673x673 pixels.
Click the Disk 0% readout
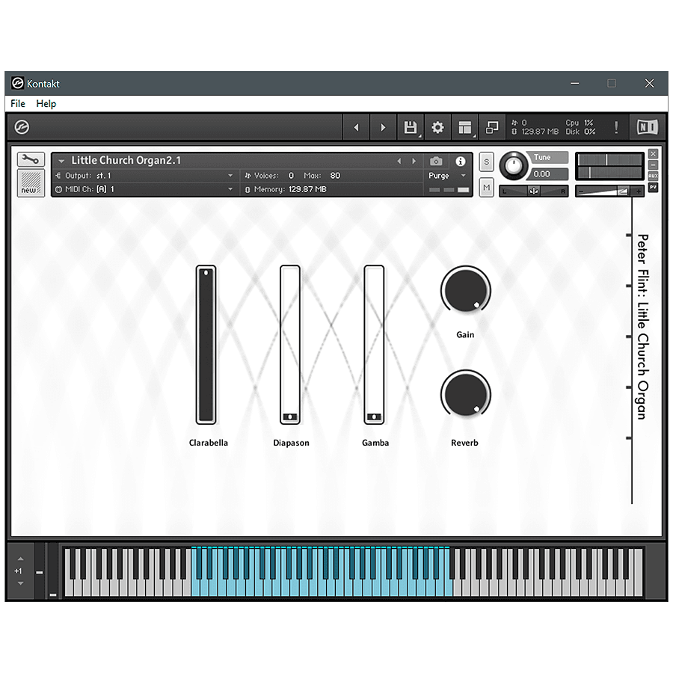coord(580,132)
